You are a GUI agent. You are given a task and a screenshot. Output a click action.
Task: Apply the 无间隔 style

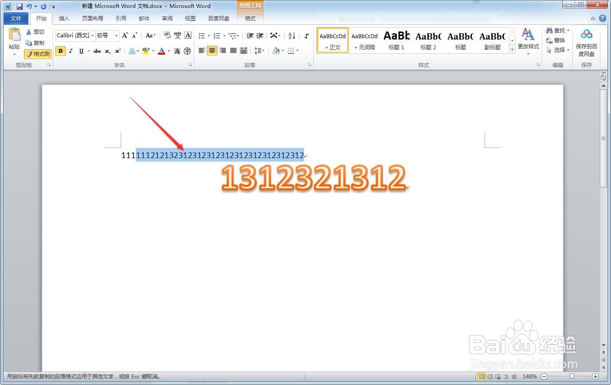[x=365, y=40]
